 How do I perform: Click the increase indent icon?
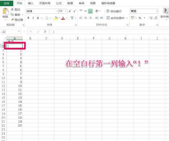(102, 18)
